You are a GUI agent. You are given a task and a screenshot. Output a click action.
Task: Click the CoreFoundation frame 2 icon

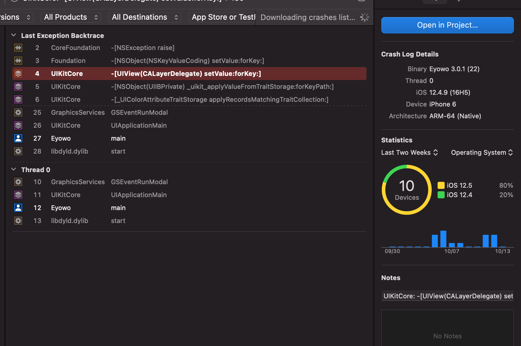point(18,48)
